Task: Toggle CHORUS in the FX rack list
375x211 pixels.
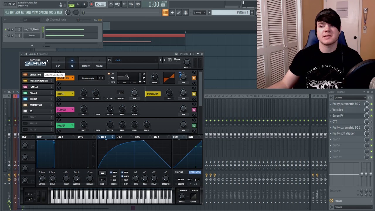Action: [x=25, y=99]
